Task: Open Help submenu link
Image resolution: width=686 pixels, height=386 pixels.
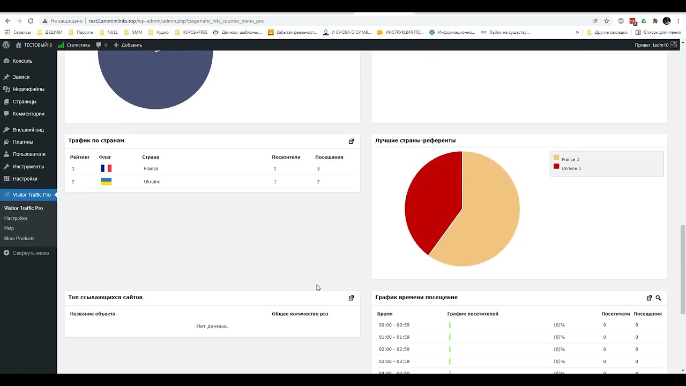Action: [9, 228]
